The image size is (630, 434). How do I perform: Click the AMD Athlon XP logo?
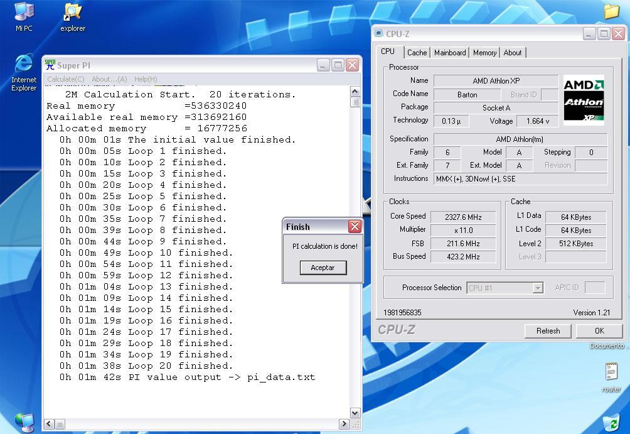pyautogui.click(x=583, y=100)
